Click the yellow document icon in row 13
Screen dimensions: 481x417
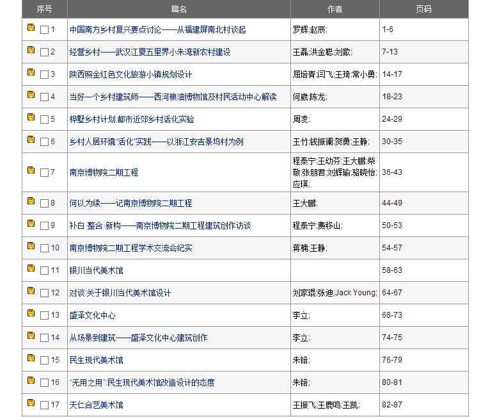pos(31,313)
